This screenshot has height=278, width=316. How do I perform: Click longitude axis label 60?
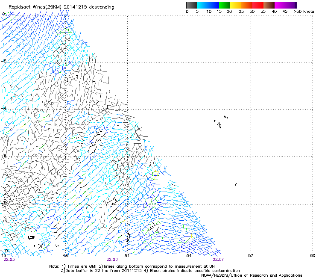313,256
